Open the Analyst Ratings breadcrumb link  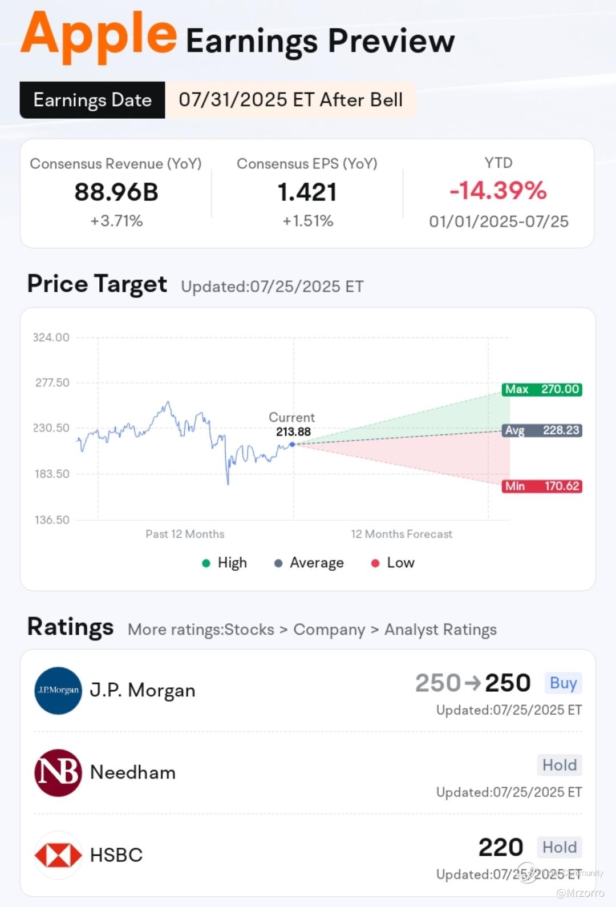[x=440, y=630]
